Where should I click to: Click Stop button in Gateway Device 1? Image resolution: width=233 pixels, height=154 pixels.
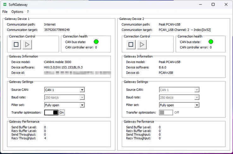16,45
